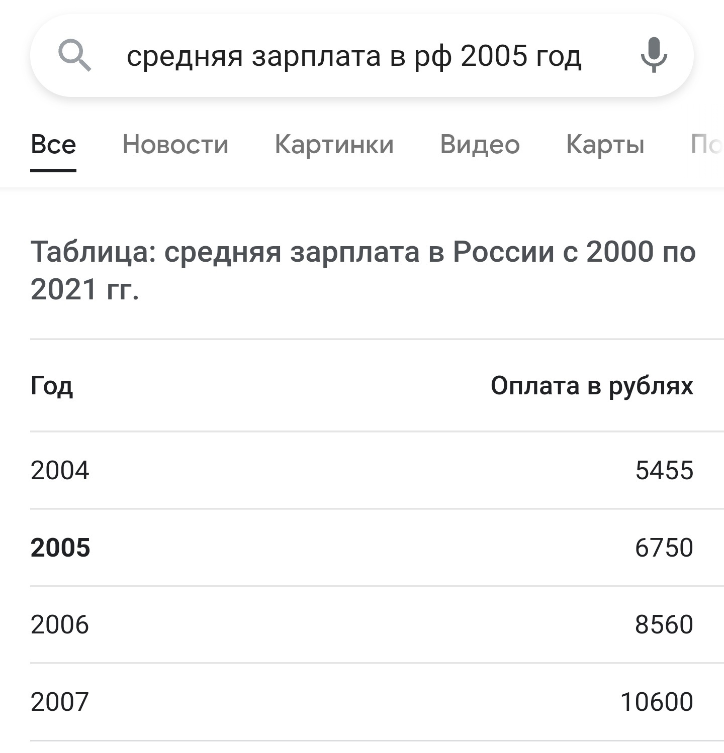724x753 pixels.
Task: Click the search query text field
Action: click(x=354, y=56)
